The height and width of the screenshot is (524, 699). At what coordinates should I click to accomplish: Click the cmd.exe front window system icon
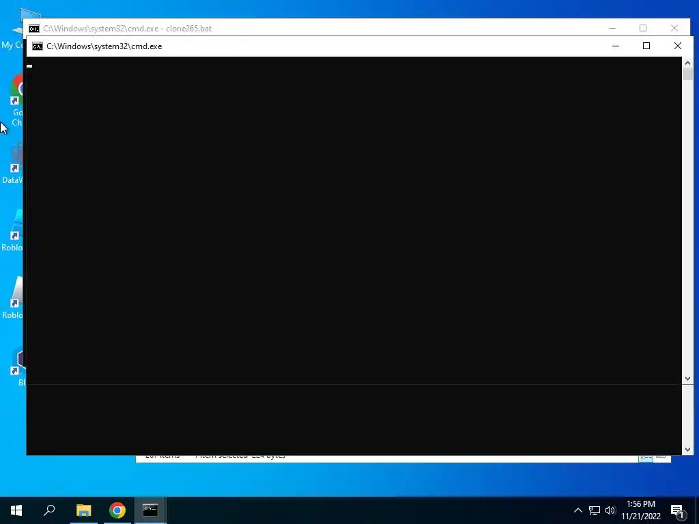[x=38, y=46]
